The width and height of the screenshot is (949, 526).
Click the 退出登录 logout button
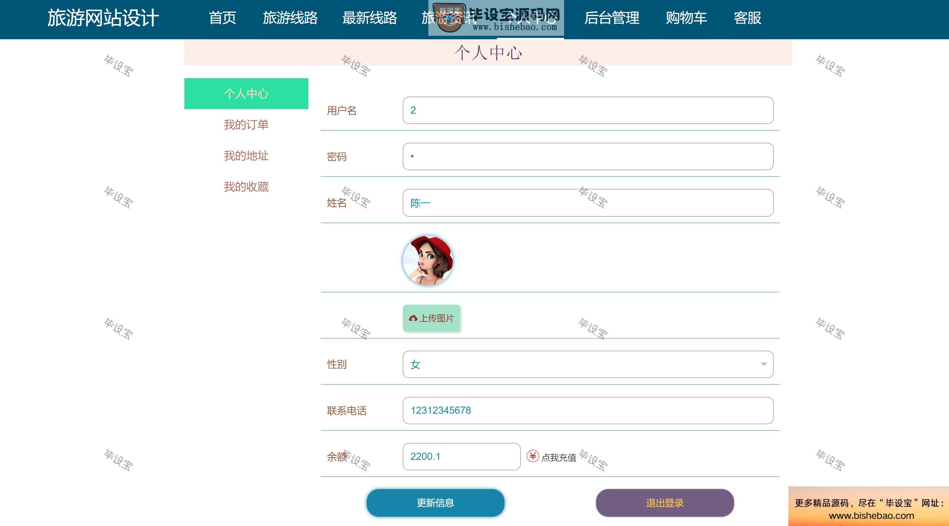coord(665,503)
